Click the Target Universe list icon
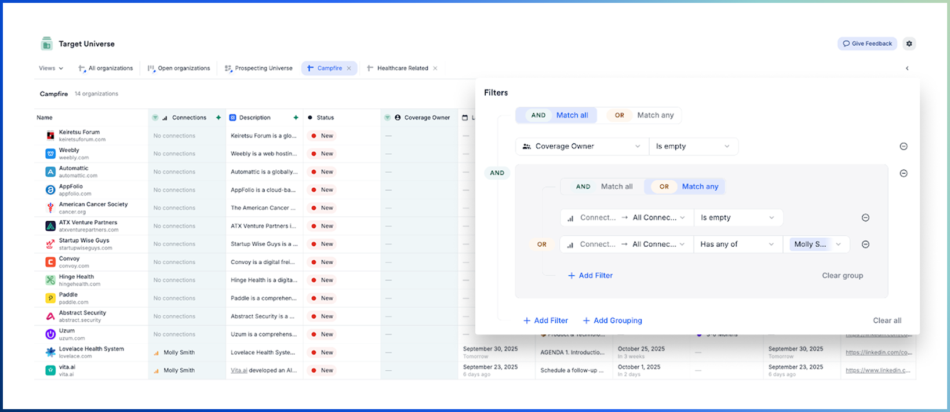 46,43
